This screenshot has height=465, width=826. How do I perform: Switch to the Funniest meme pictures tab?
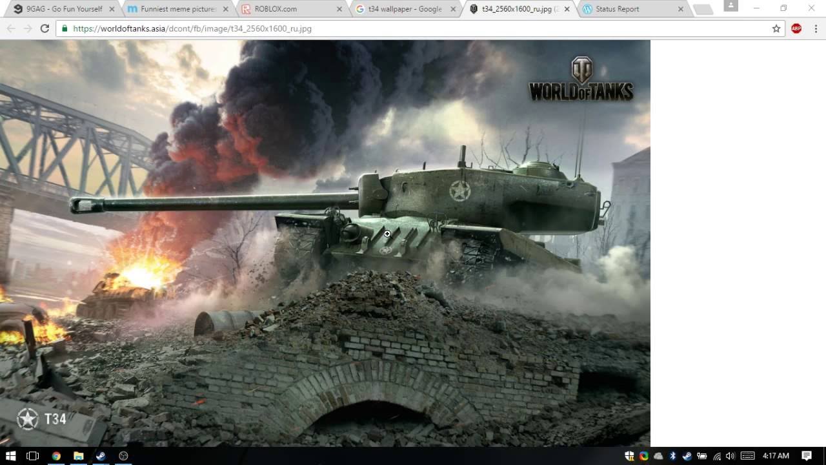coord(177,9)
